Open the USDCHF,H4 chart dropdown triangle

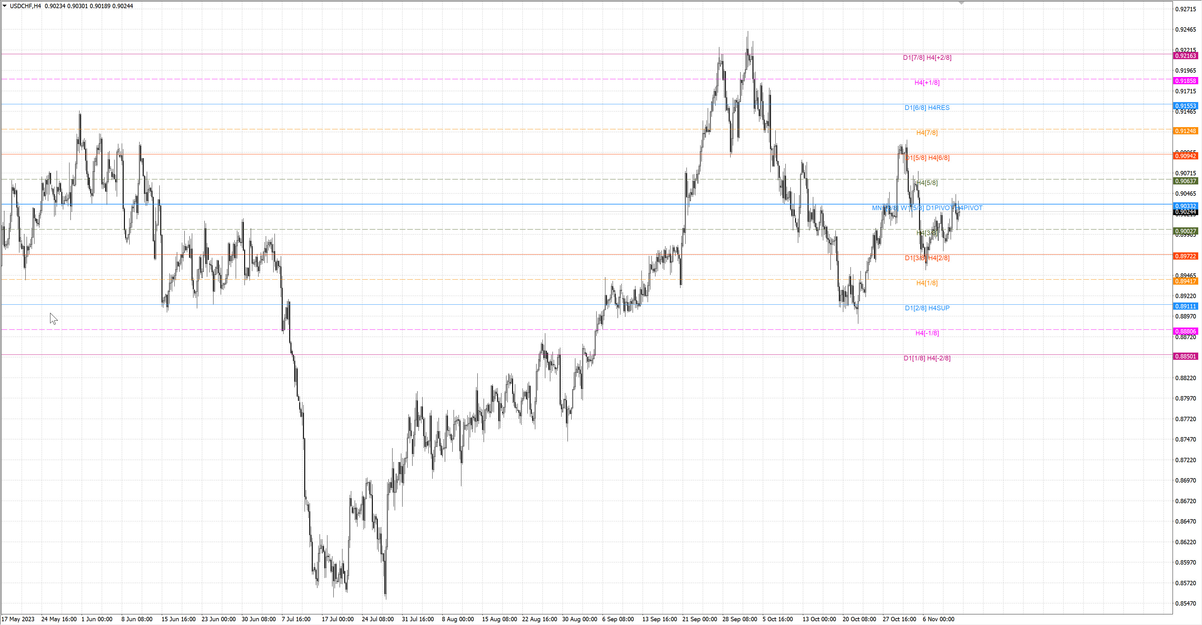[5, 6]
